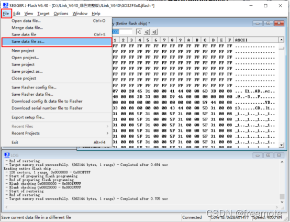290x222 pixels.
Task: Expand Recent Projects submenu arrow
Action: (107, 133)
